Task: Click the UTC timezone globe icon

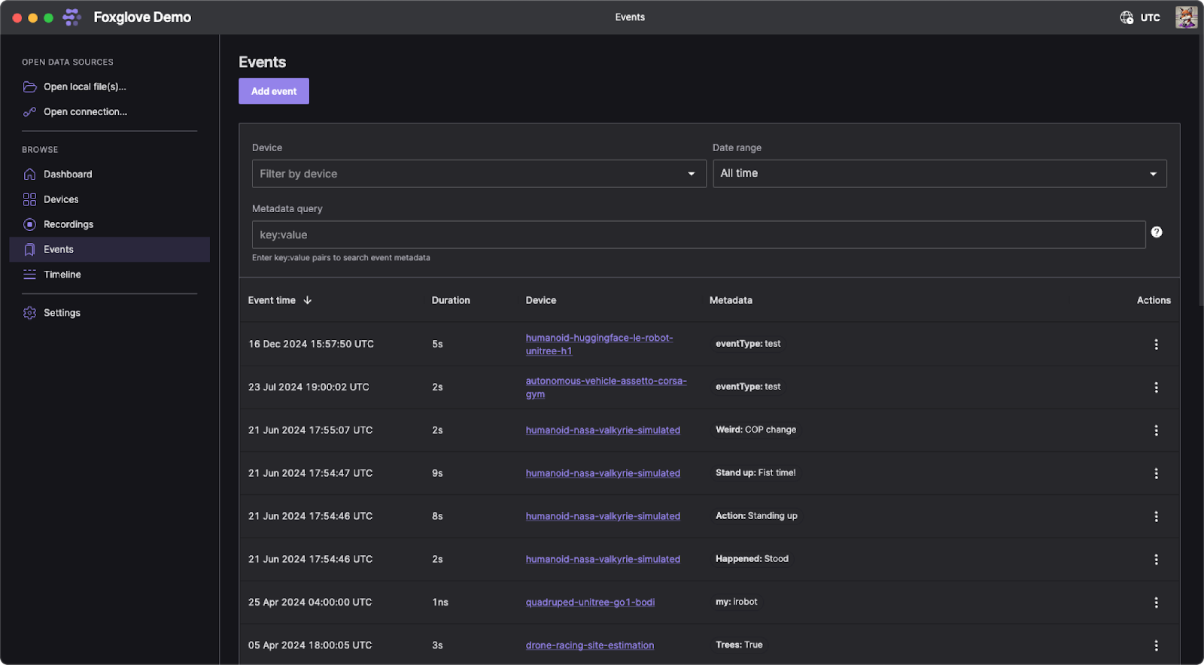Action: coord(1126,17)
